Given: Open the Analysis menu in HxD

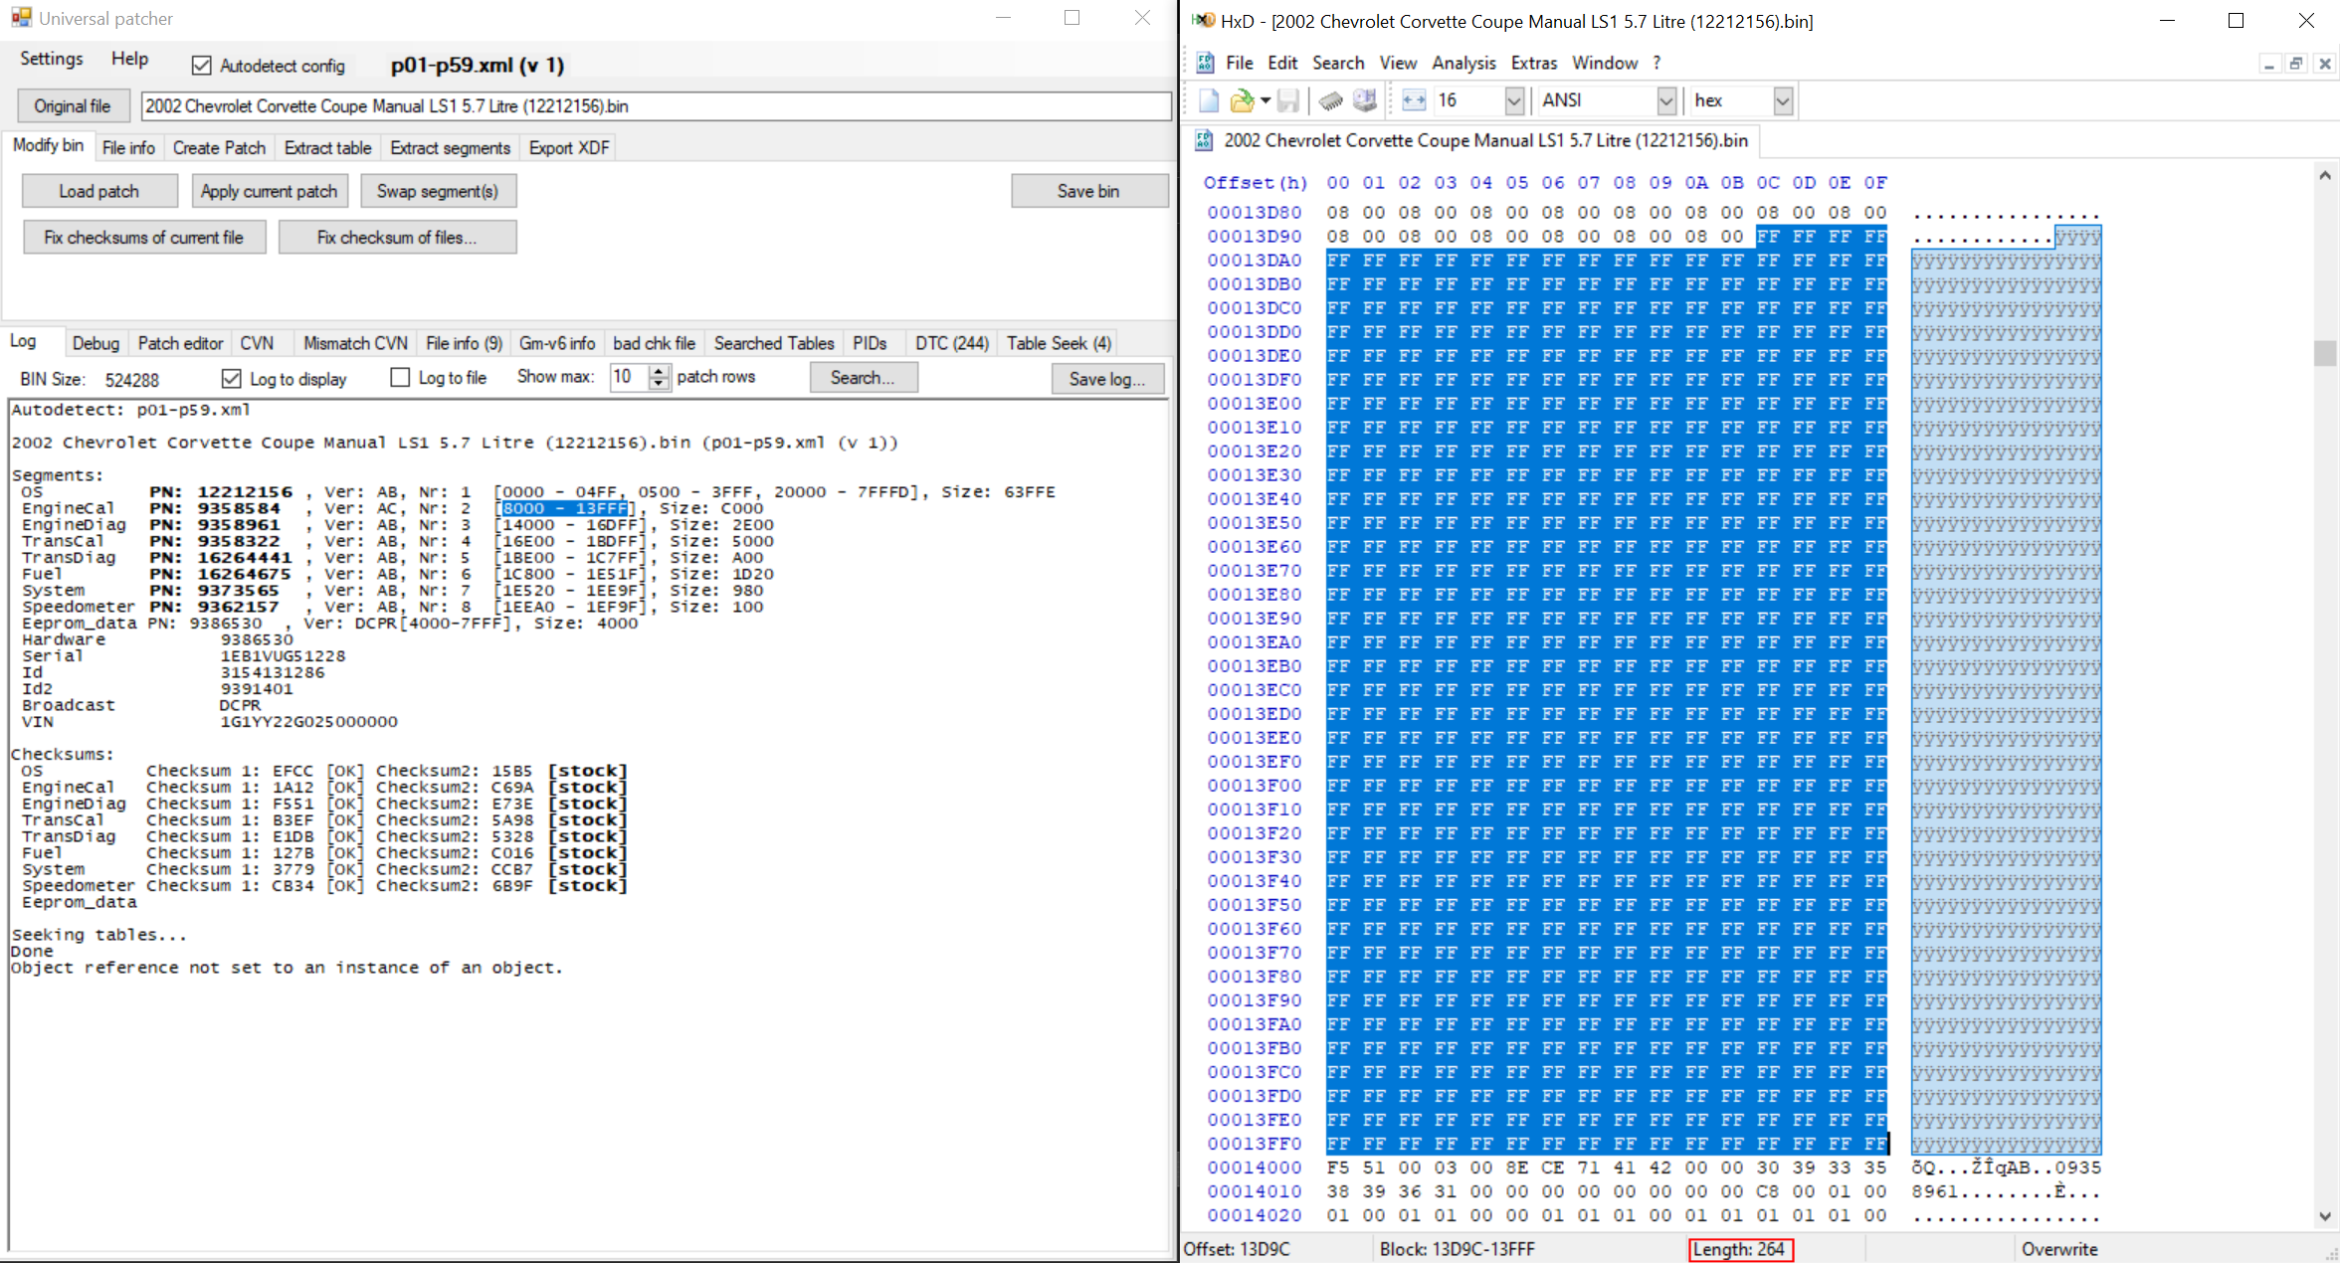Looking at the screenshot, I should [x=1463, y=63].
